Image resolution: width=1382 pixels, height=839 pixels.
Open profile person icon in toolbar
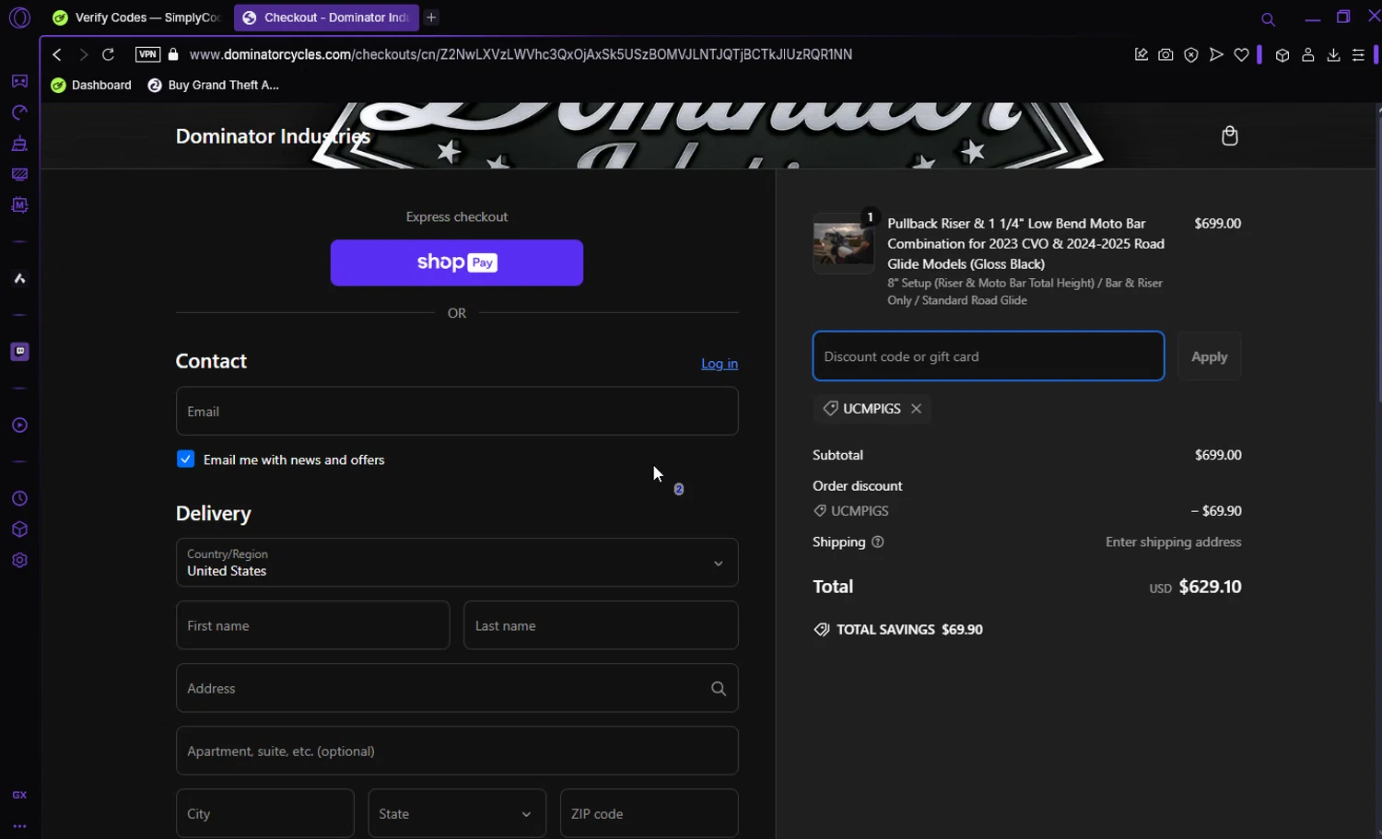1307,55
